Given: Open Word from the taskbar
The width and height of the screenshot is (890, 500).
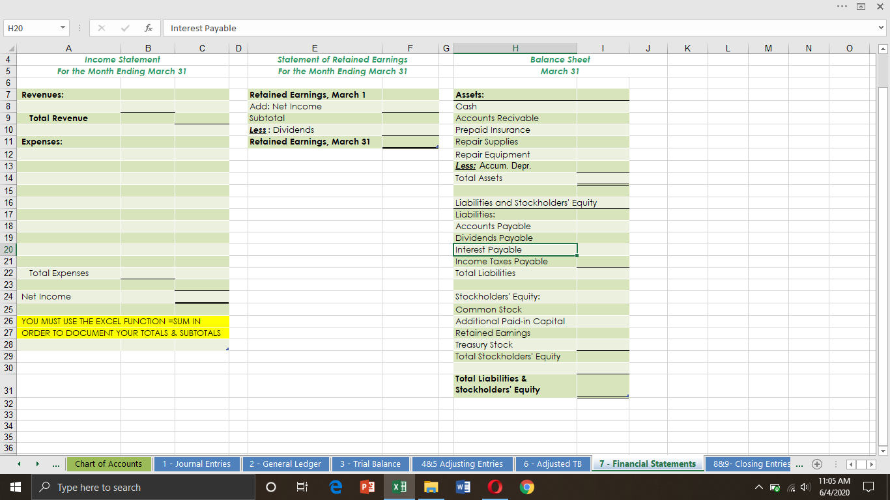Looking at the screenshot, I should coord(463,486).
